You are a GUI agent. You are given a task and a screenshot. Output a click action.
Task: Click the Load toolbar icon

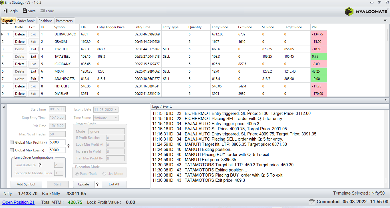coord(43,11)
